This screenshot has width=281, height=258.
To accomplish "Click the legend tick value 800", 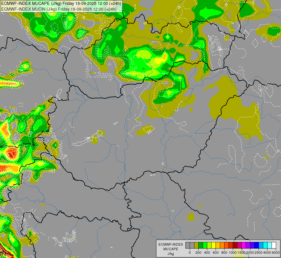I will 224,253.
